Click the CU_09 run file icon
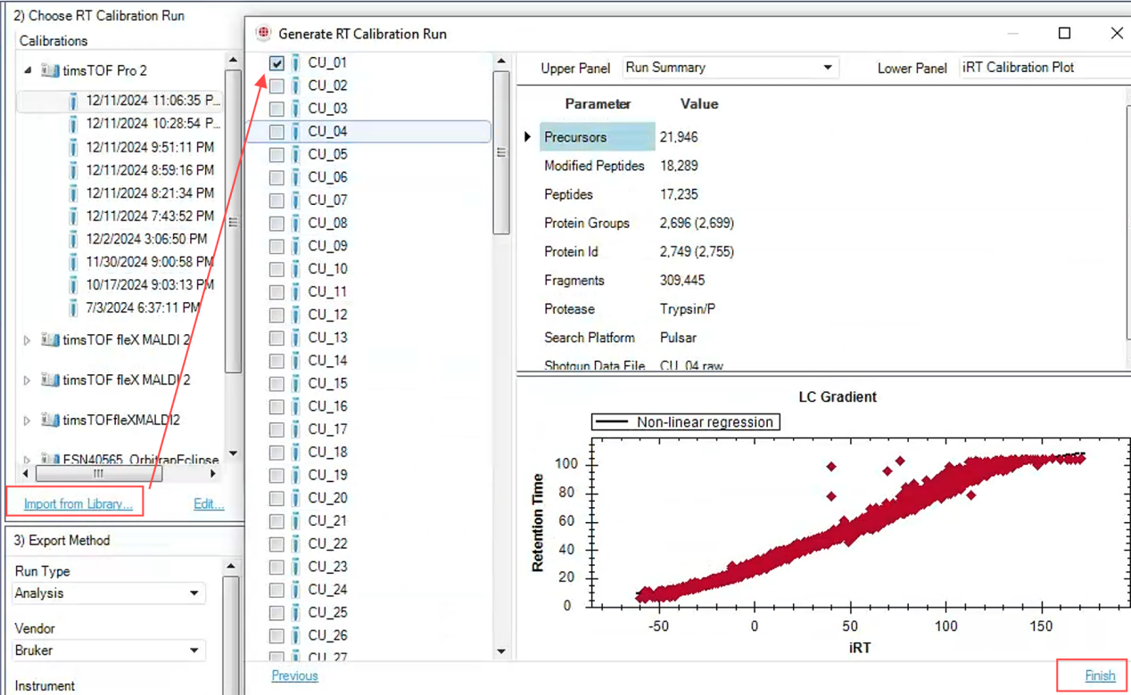Viewport: 1131px width, 695px height. coord(296,246)
